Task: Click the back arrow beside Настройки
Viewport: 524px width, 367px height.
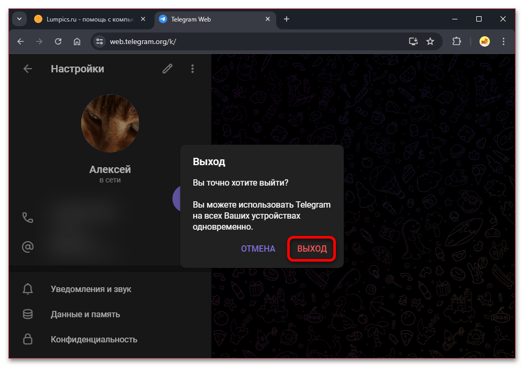Action: 28,69
